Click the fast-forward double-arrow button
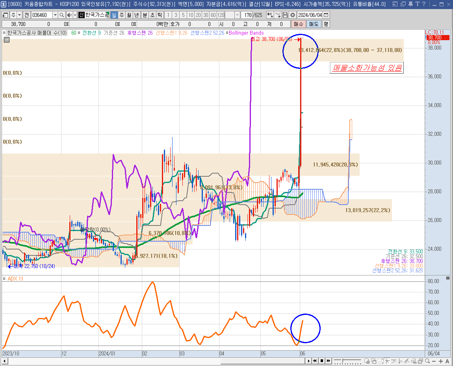Image resolution: width=453 pixels, height=366 pixels. pyautogui.click(x=329, y=361)
